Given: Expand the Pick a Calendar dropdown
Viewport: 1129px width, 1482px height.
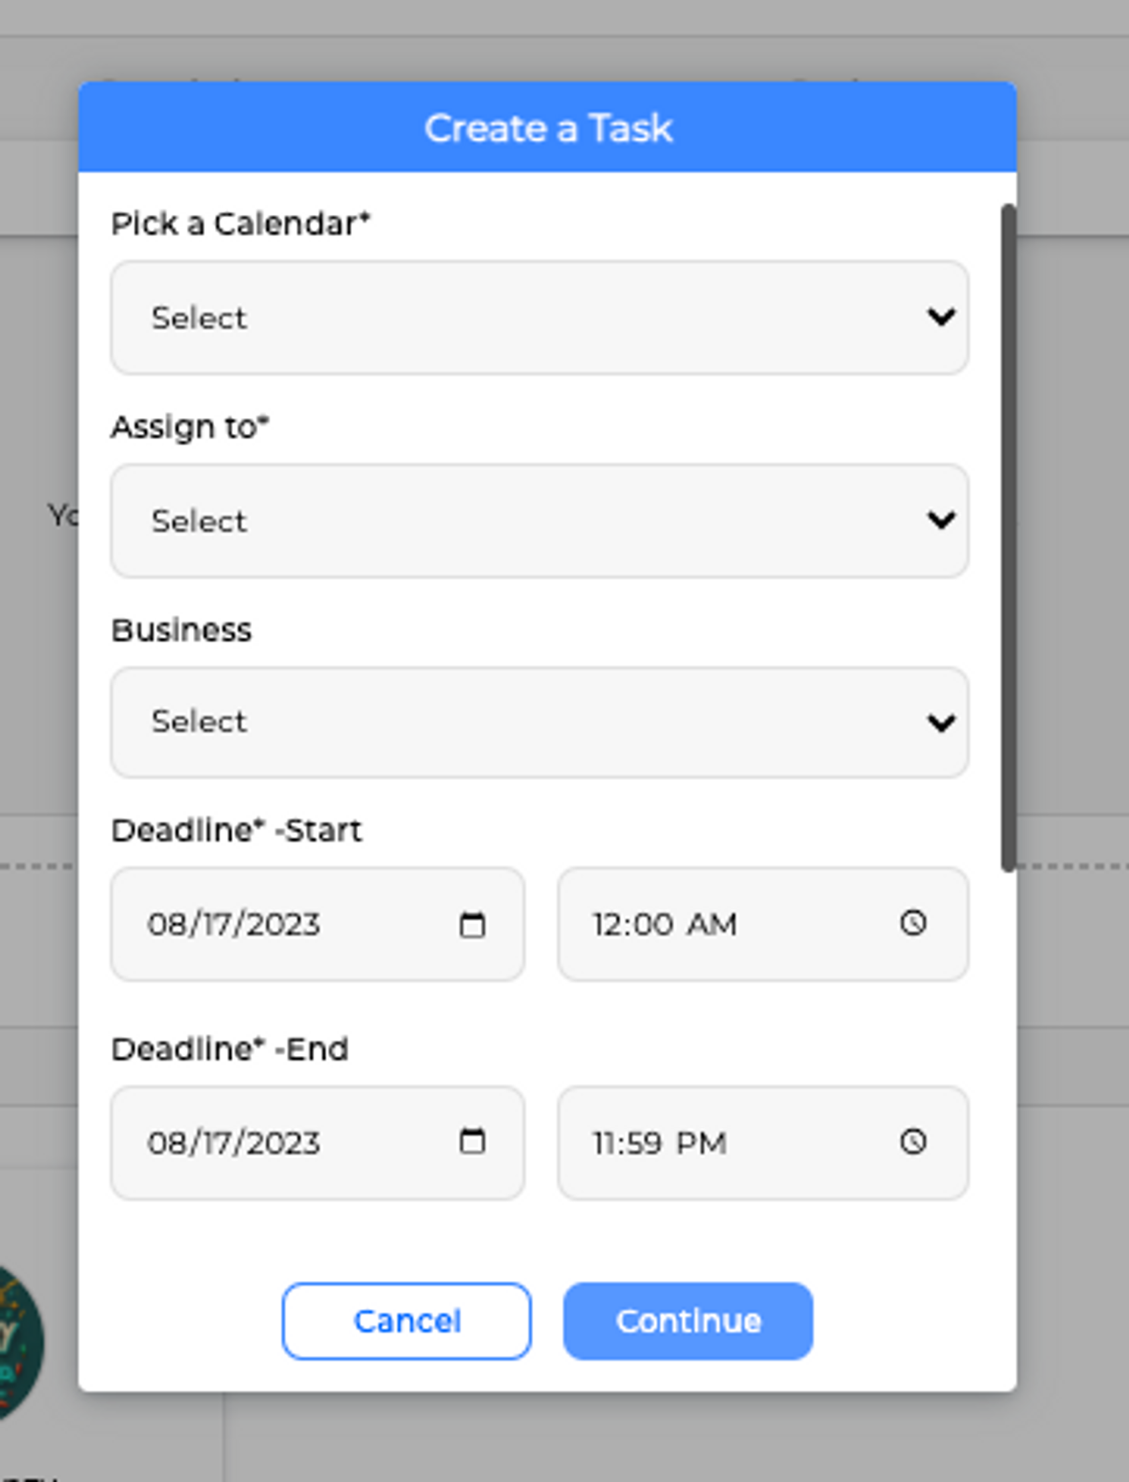Looking at the screenshot, I should point(539,318).
